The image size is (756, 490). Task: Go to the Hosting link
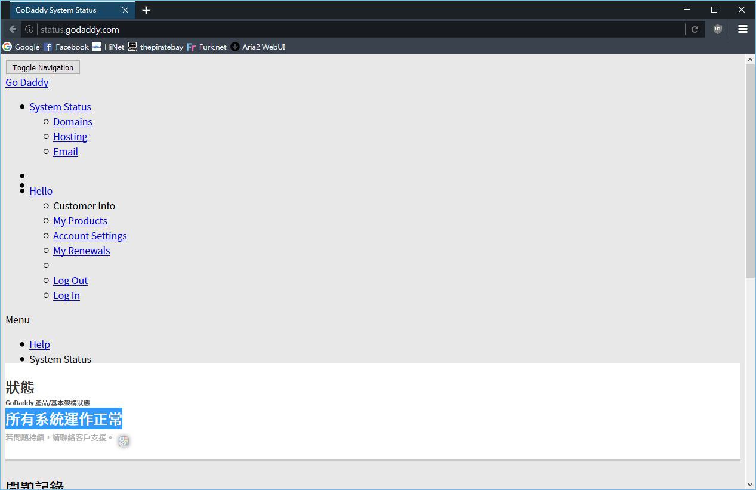[x=70, y=137]
